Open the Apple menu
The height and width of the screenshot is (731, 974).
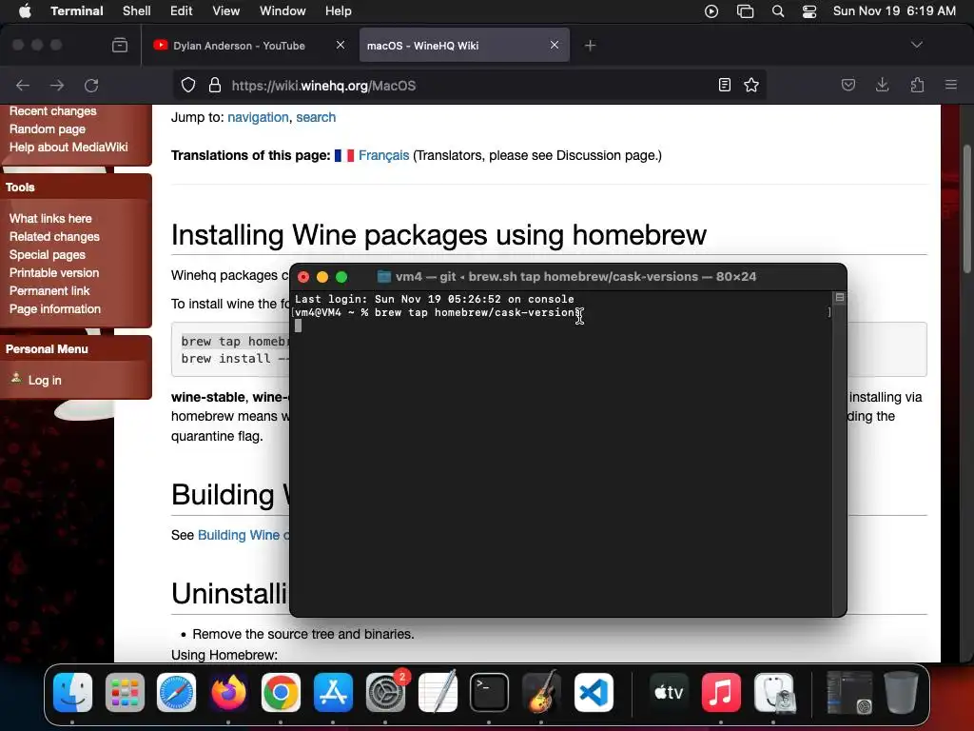(x=25, y=11)
